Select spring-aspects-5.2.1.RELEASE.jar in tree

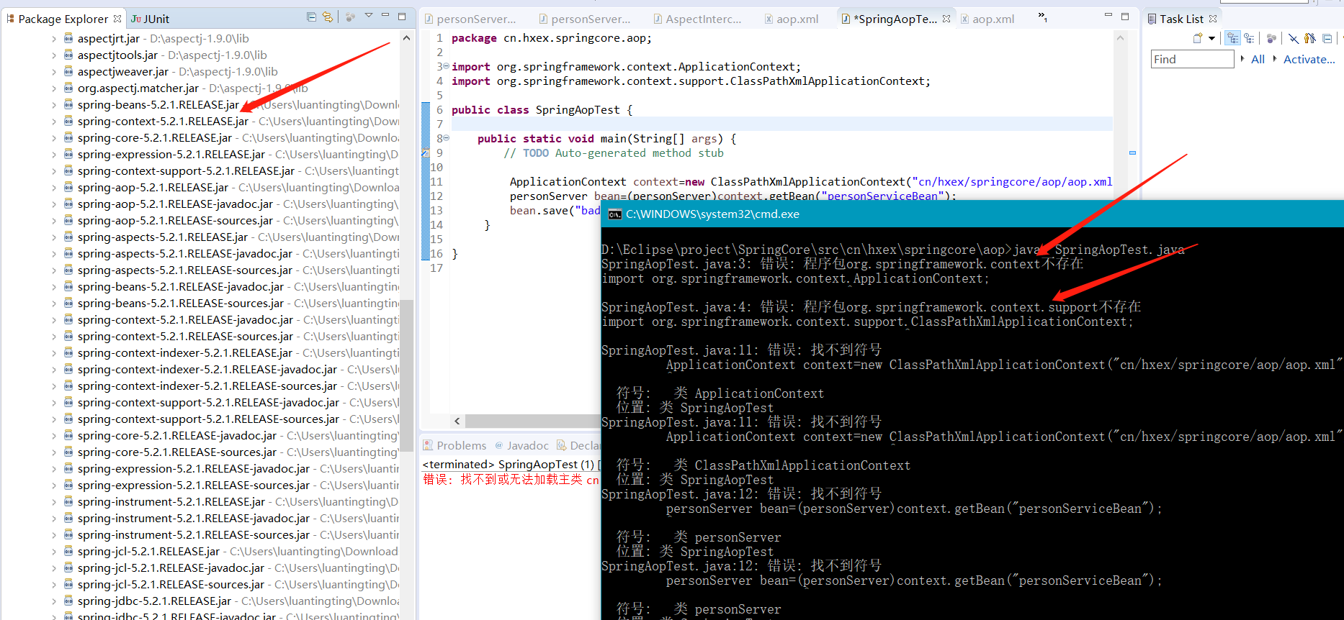pyautogui.click(x=162, y=237)
